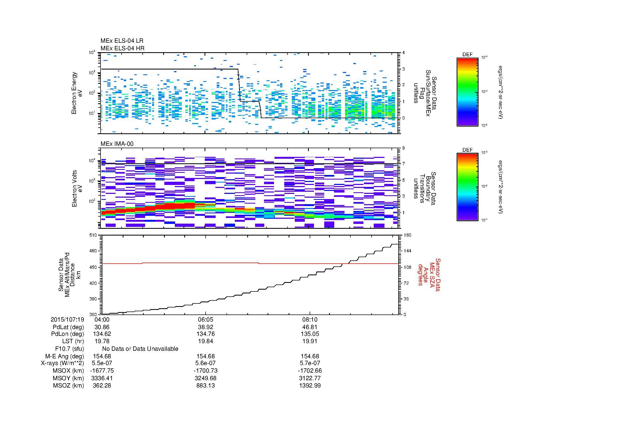
Task: Click the 'MEx ELS-04 HR' plot title
Action: coord(122,48)
